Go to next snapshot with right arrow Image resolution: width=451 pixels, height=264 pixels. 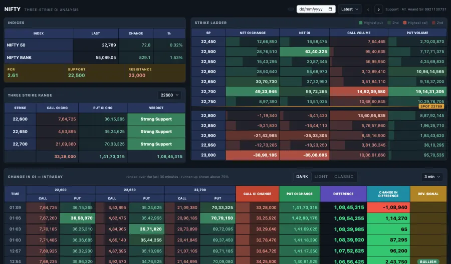(378, 9)
